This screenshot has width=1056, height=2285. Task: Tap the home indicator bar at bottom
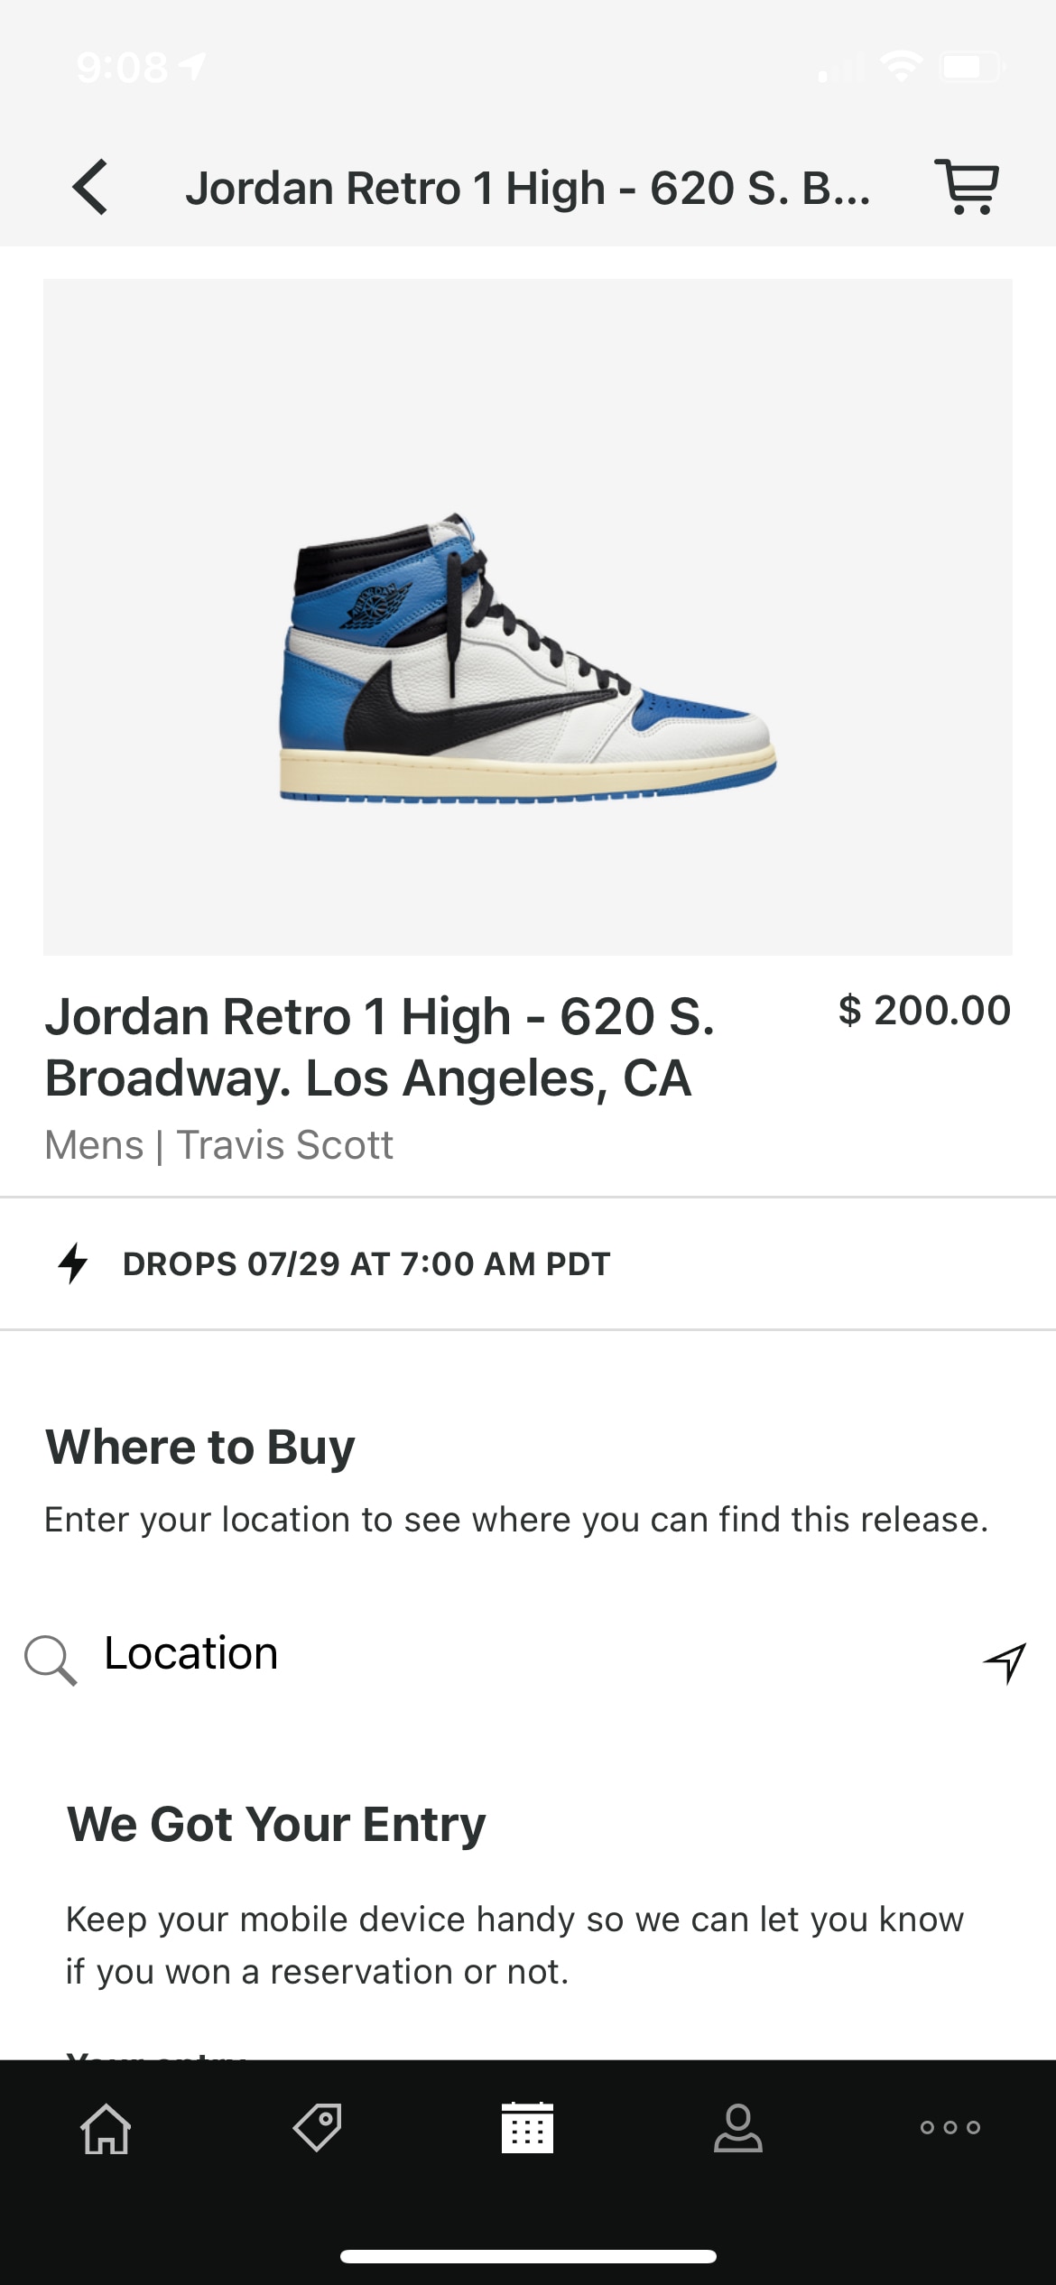point(527,2257)
